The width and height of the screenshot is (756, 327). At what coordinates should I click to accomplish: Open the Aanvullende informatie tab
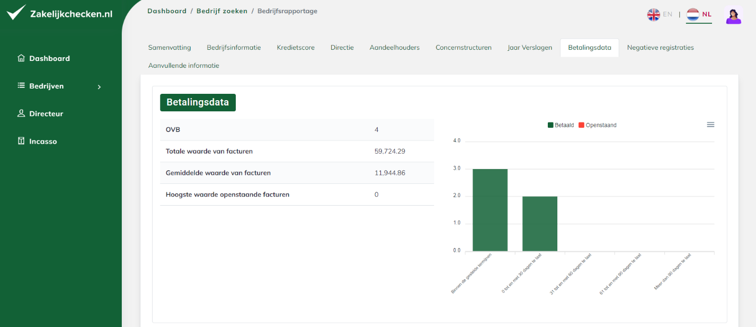tap(184, 66)
